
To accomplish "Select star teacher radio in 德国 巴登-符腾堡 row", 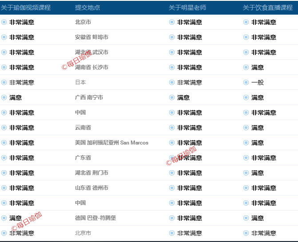I will [x=172, y=218].
